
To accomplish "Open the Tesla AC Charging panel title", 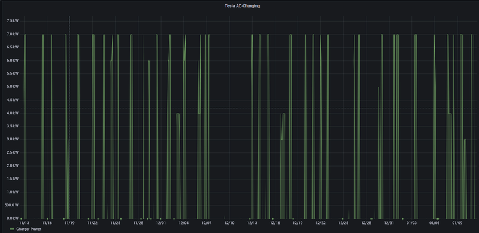I will click(x=242, y=6).
